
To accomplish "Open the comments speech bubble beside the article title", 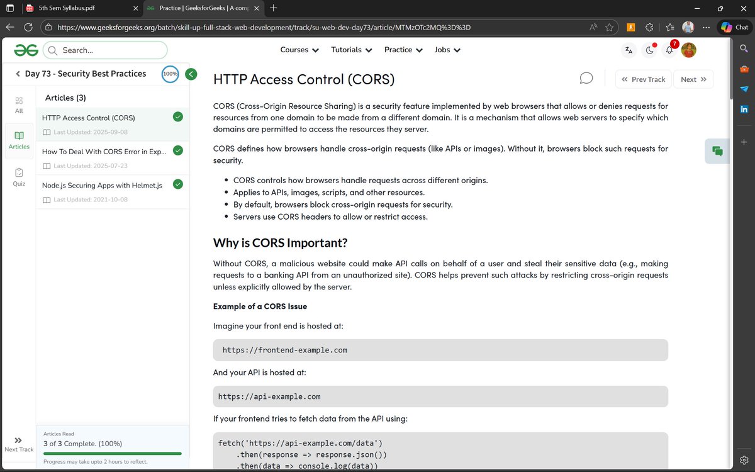I will pos(586,77).
